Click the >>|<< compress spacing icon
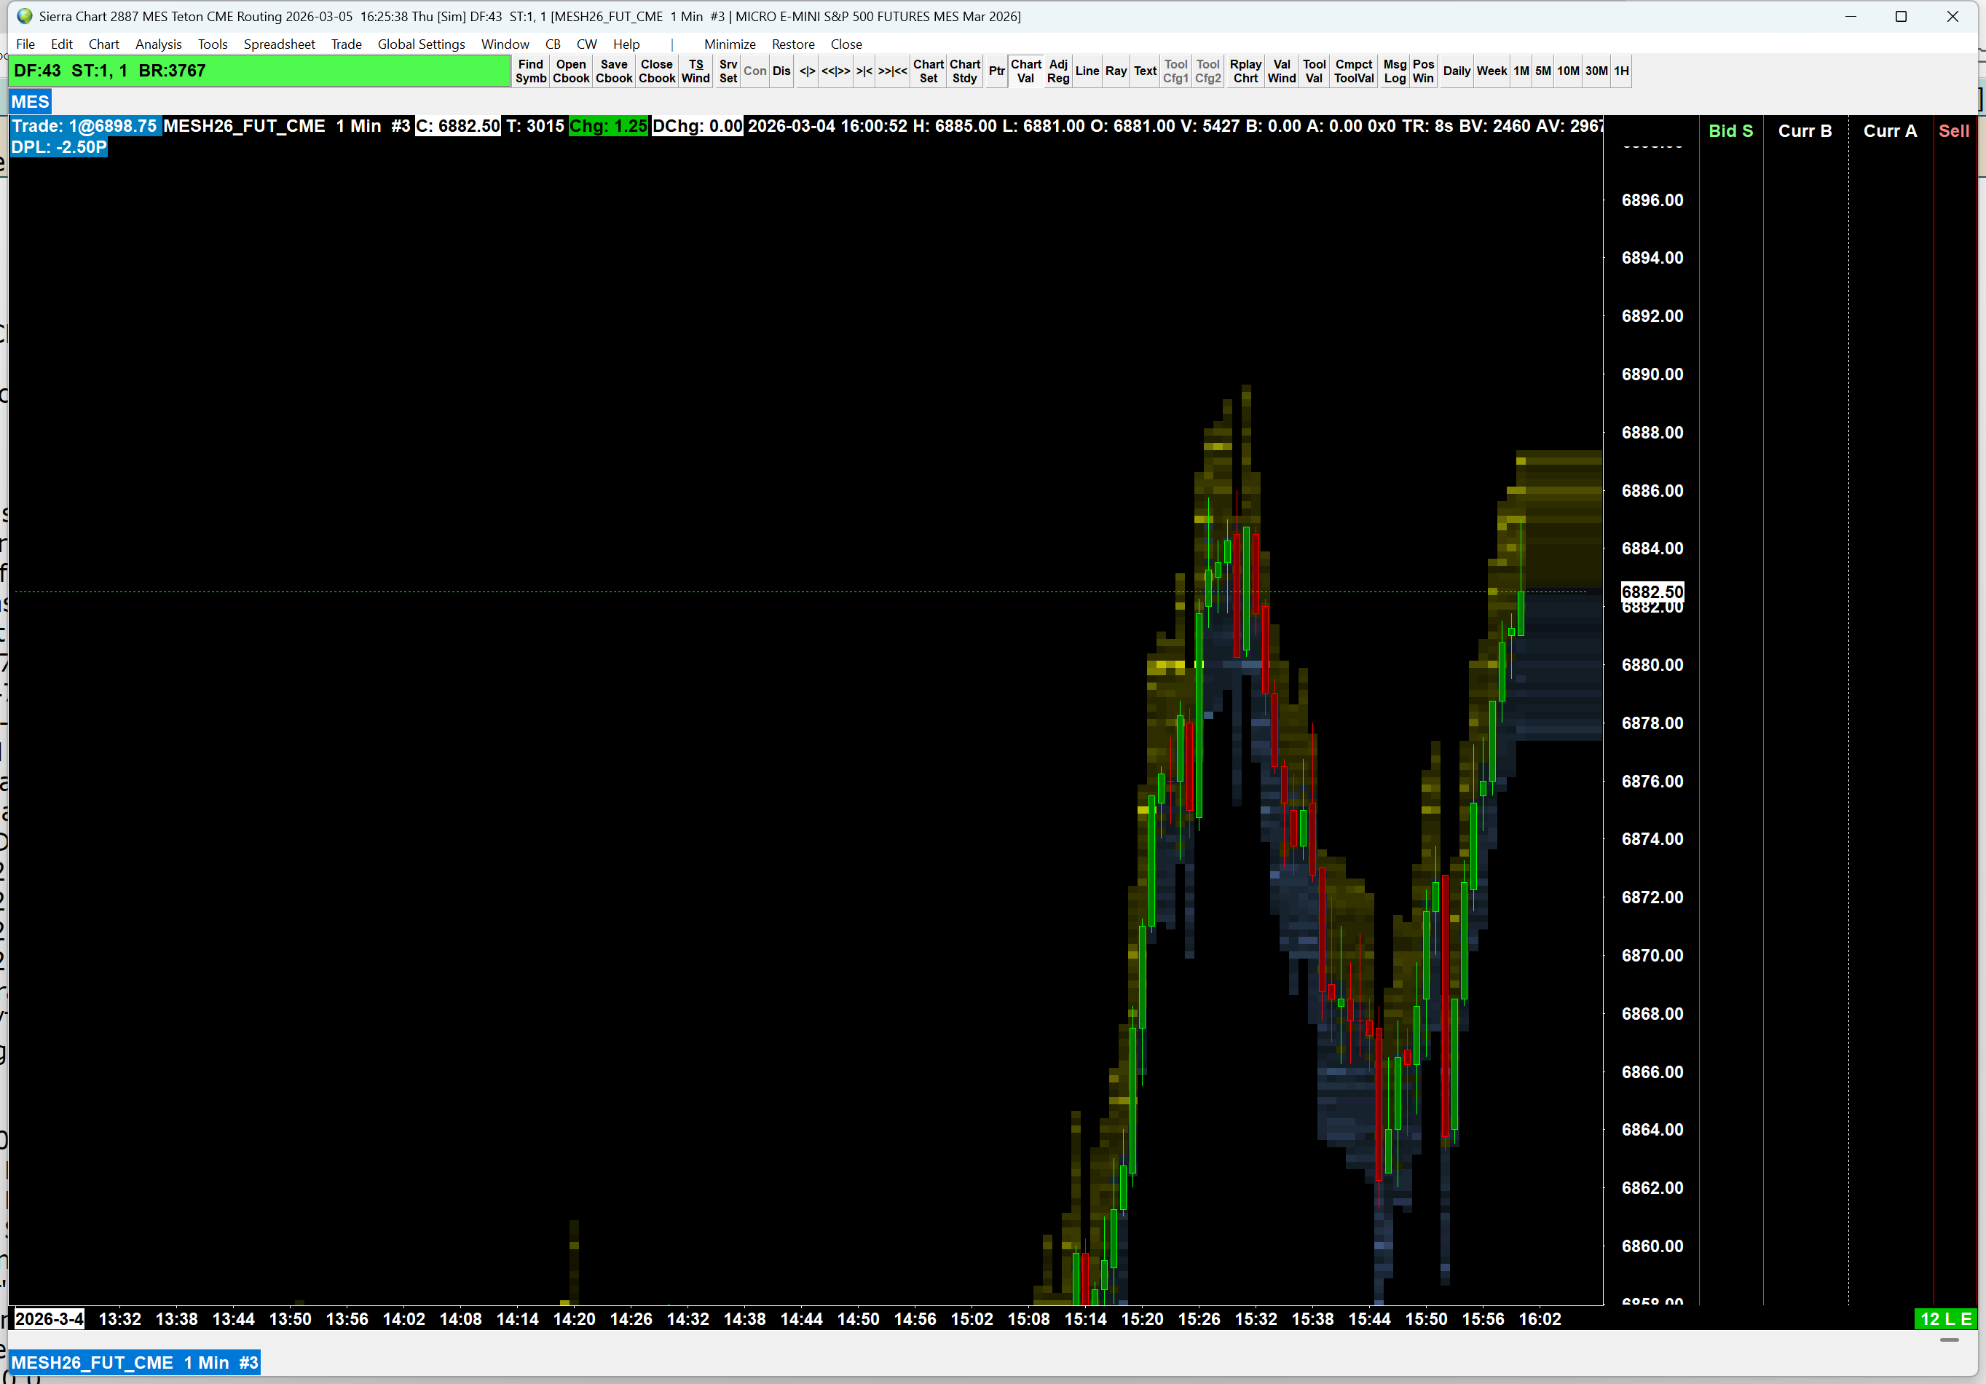 point(892,71)
